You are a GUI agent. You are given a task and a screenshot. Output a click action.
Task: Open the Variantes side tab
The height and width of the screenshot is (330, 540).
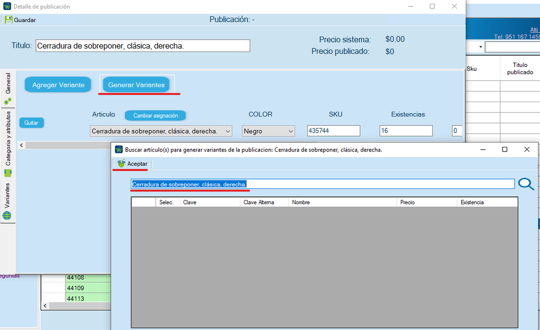coord(7,201)
